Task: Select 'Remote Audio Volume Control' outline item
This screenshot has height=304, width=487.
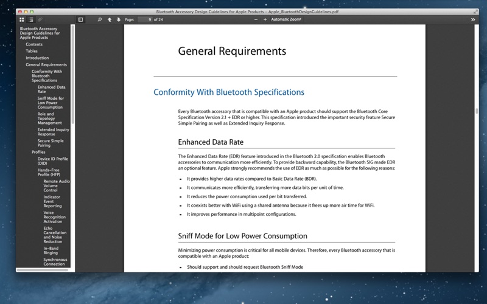Action: pos(57,185)
